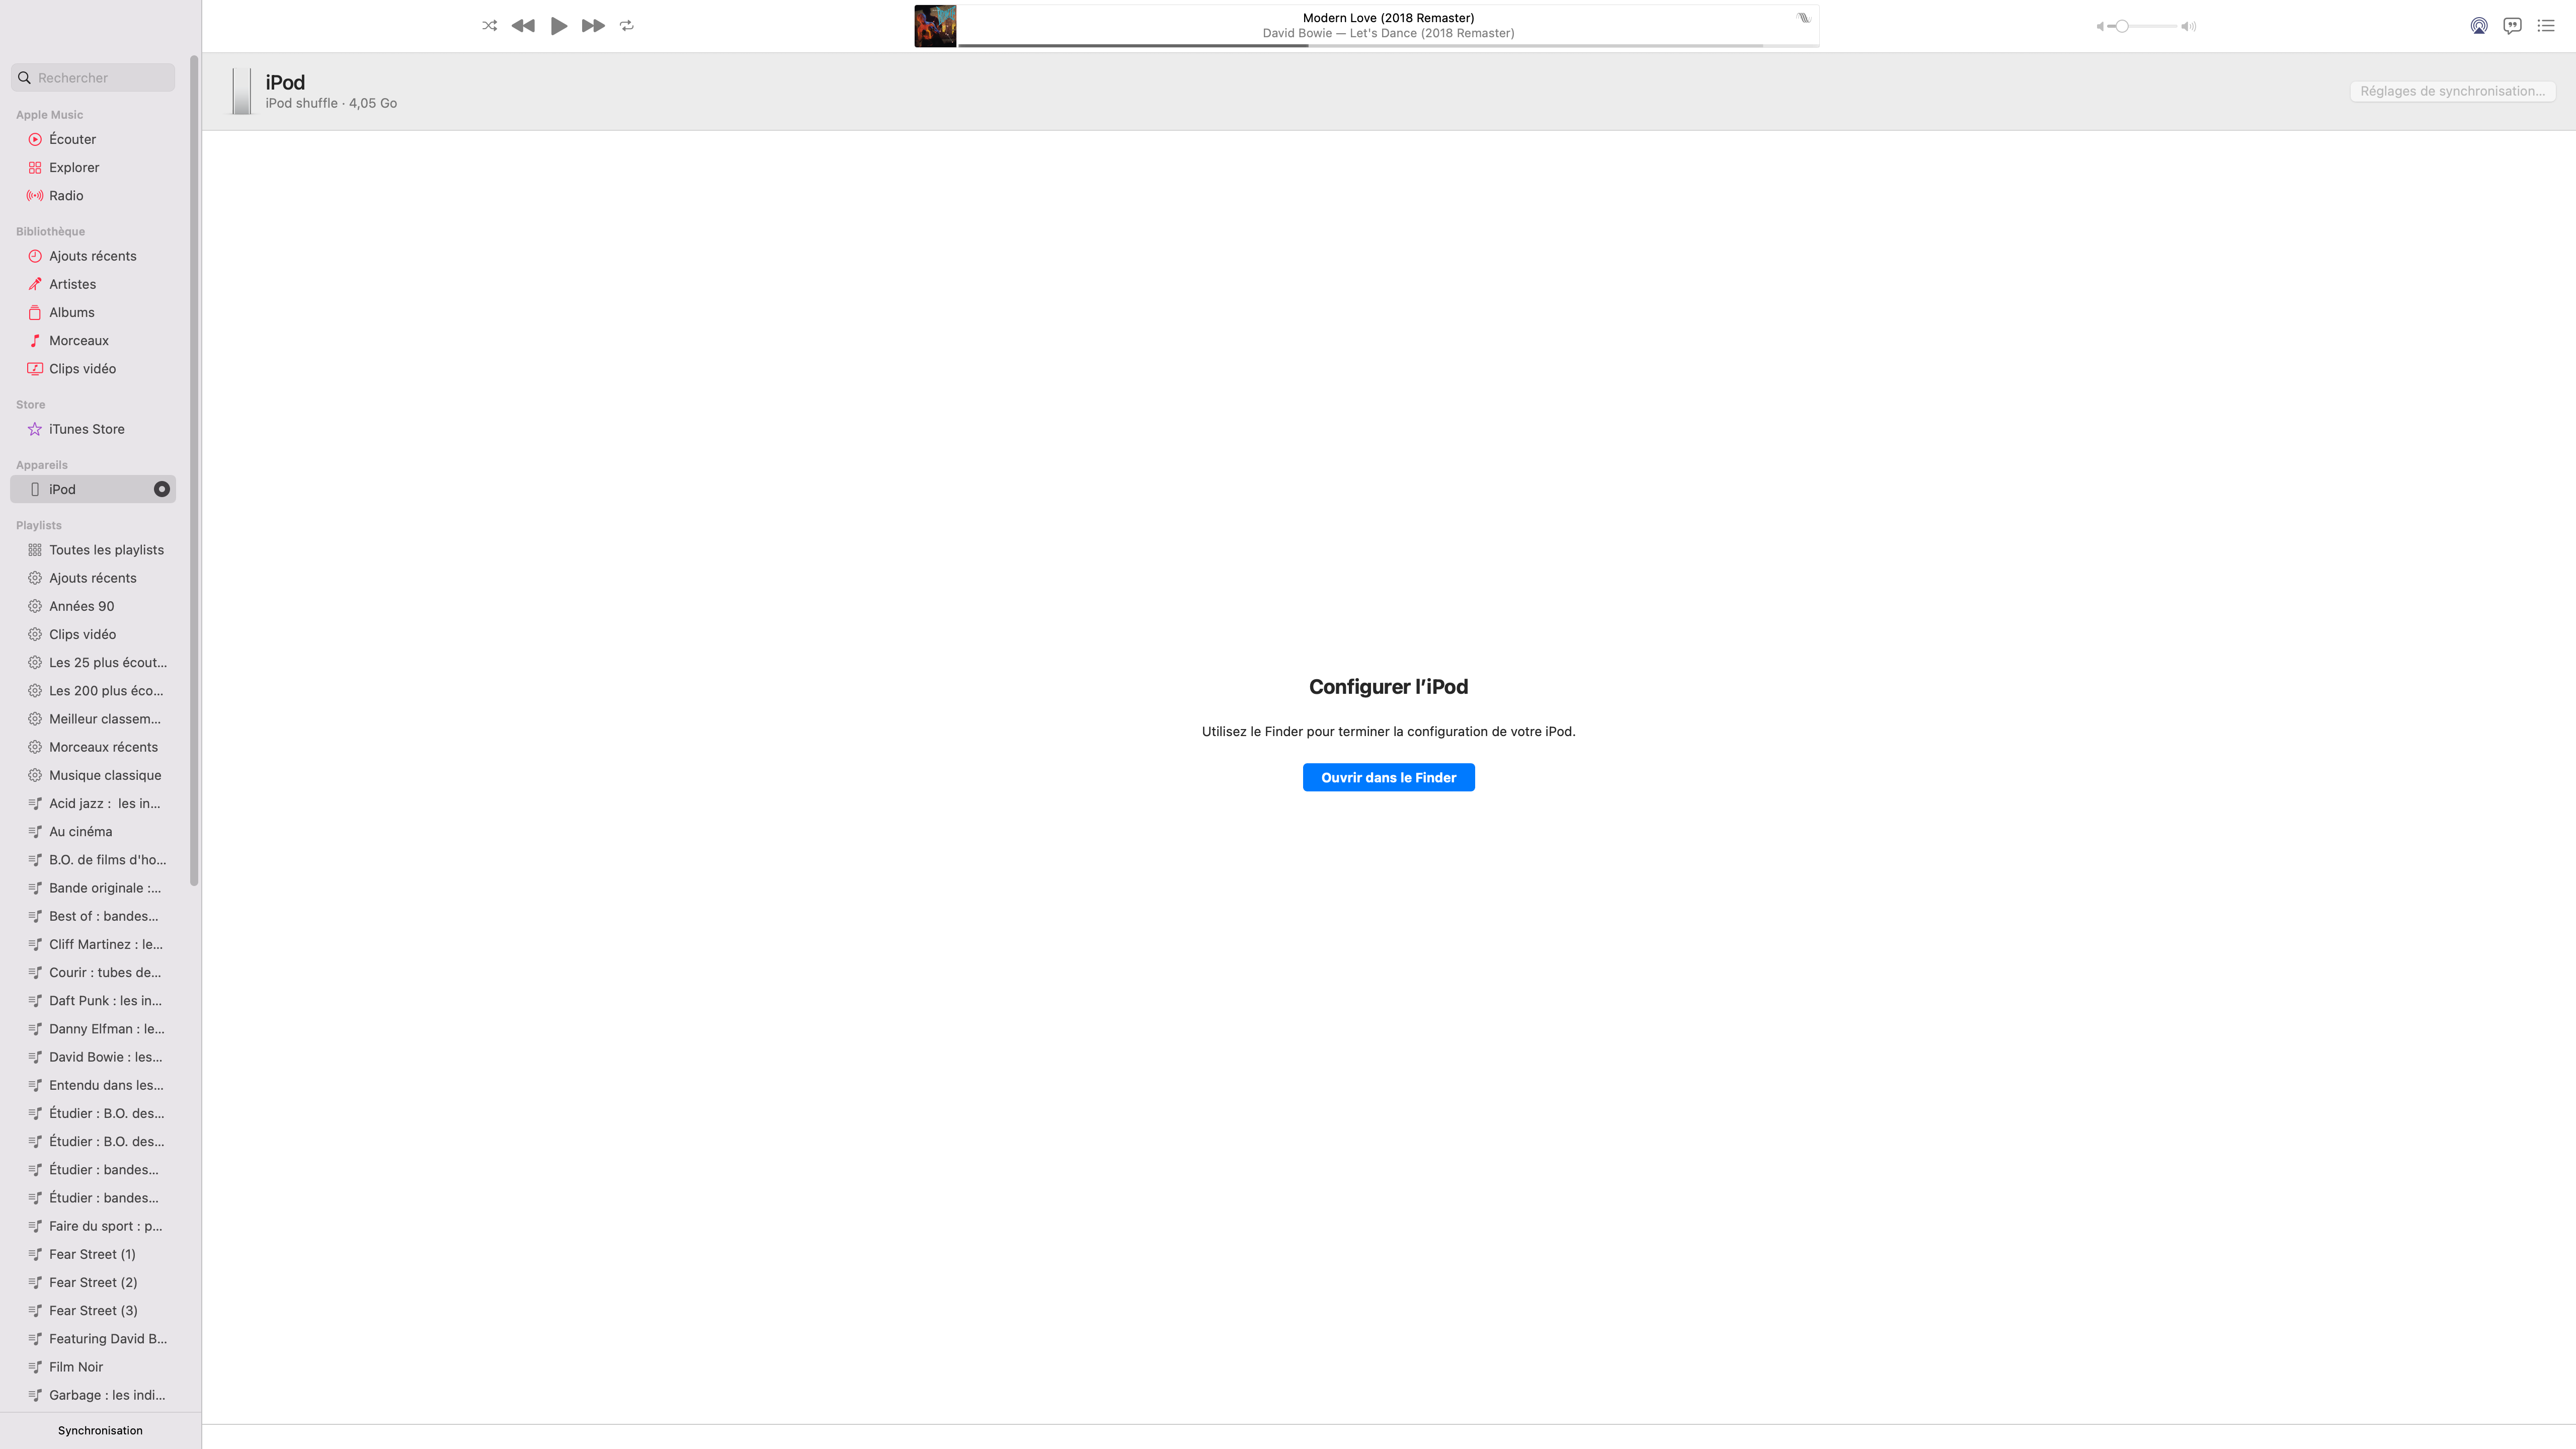Open Acid jazz playlist

coord(93,803)
